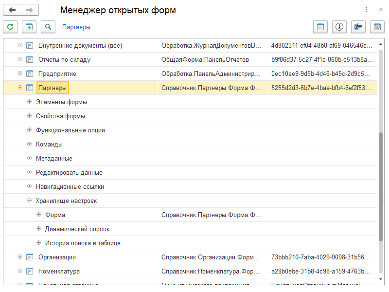Expand Свойства формы node

pyautogui.click(x=29, y=116)
